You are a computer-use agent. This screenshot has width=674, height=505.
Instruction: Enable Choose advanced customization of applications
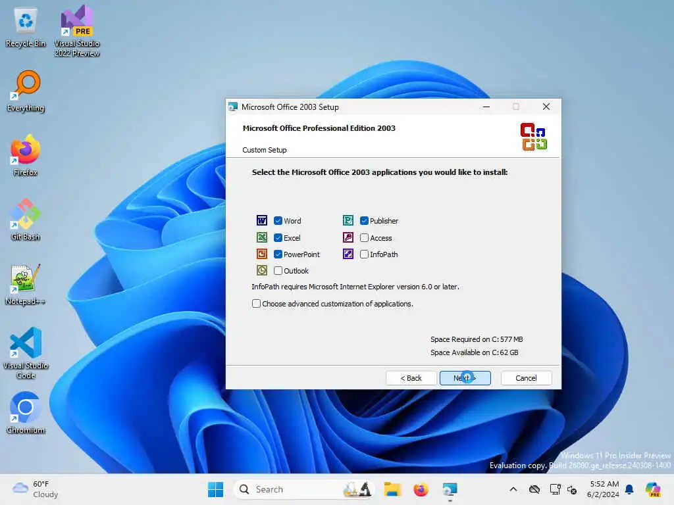coord(256,304)
